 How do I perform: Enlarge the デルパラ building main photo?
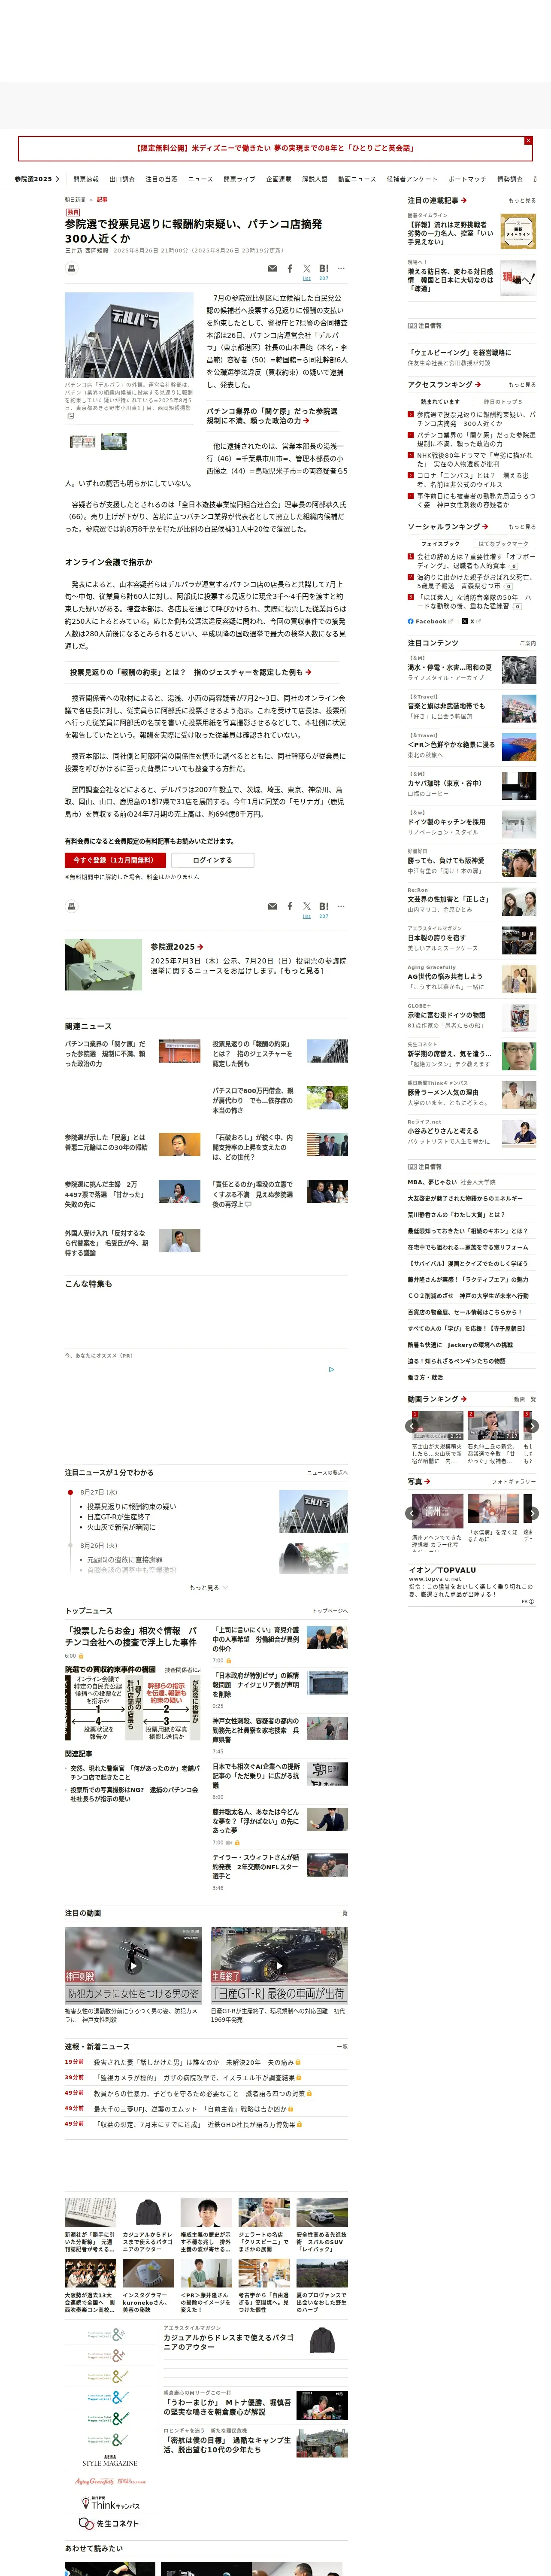[129, 335]
